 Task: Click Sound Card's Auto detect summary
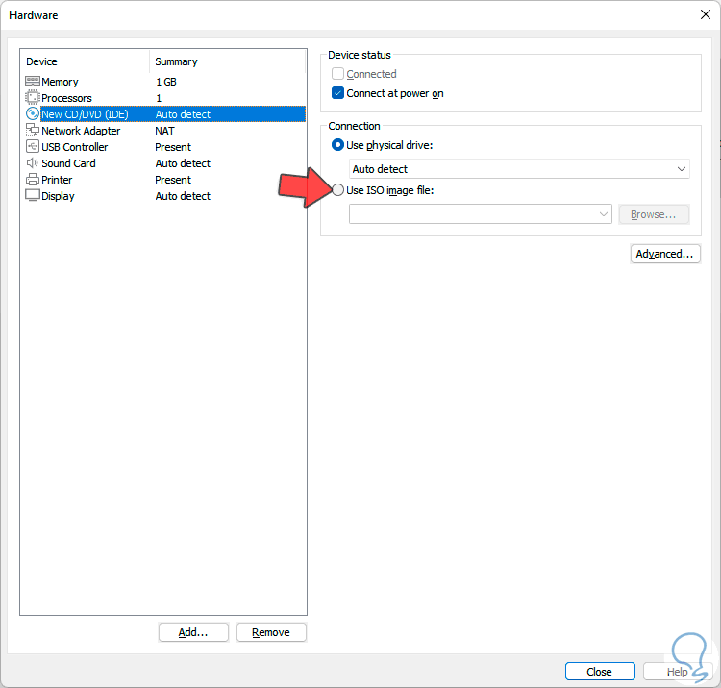183,163
